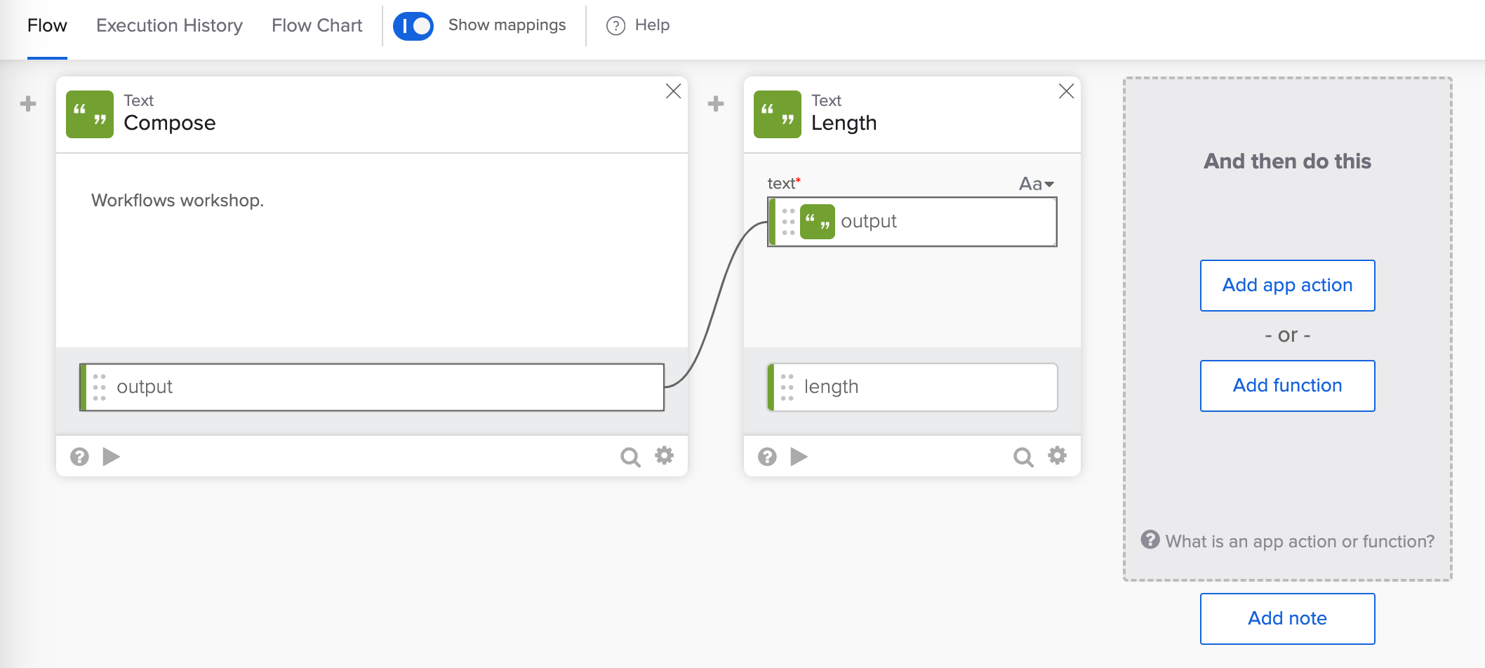The height and width of the screenshot is (668, 1485).
Task: Switch to Execution History tab
Action: pos(169,26)
